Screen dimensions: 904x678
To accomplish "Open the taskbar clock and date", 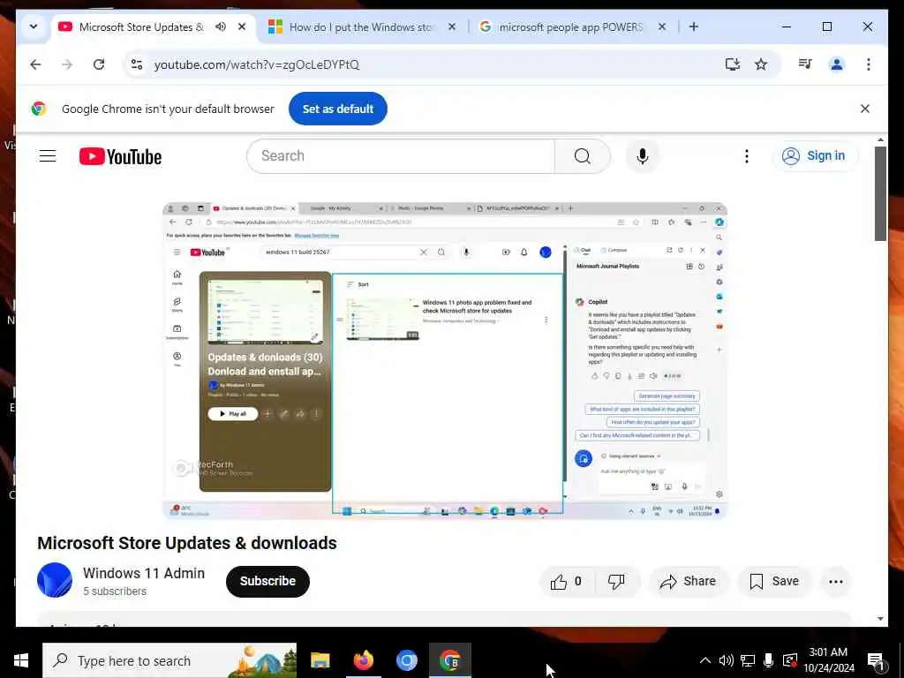I will click(828, 660).
